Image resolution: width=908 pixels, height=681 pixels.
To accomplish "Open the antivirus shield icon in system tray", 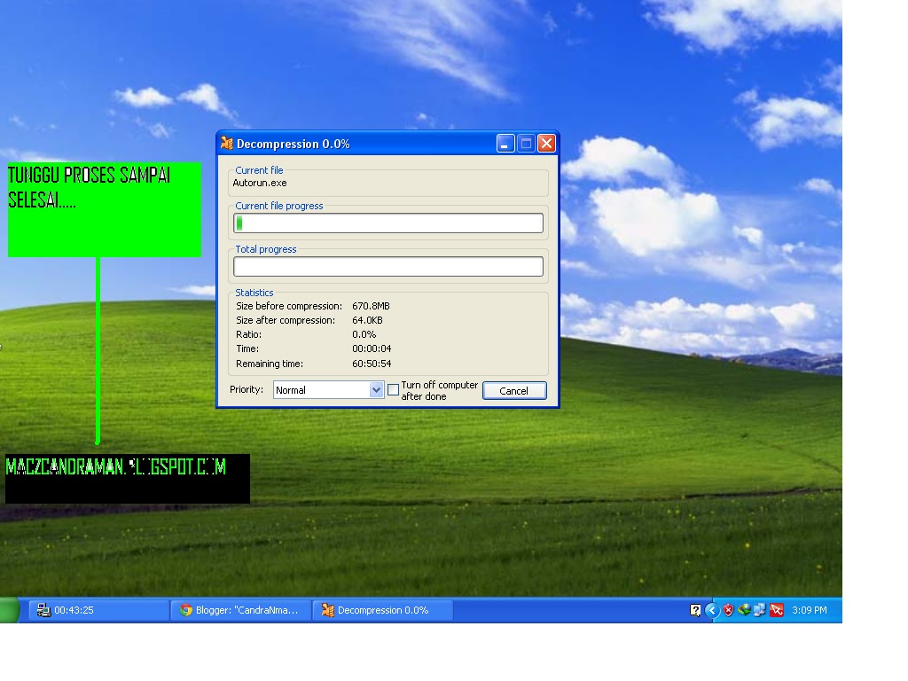I will coord(728,610).
